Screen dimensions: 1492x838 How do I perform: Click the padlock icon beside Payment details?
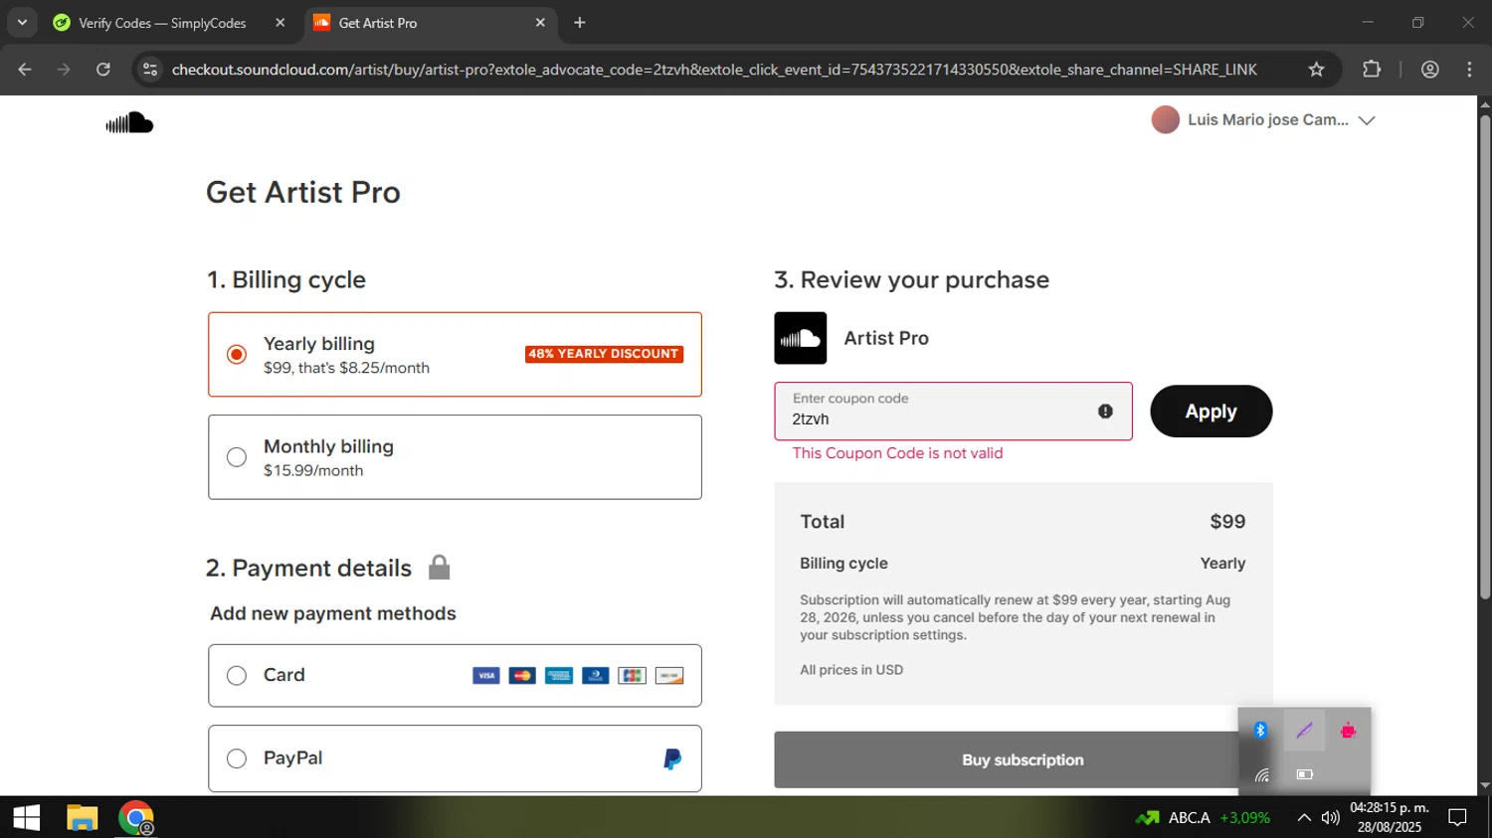[x=439, y=567]
